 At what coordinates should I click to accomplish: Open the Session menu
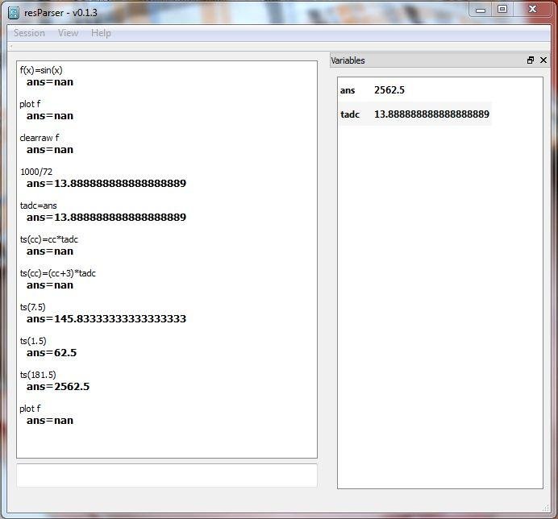tap(29, 33)
